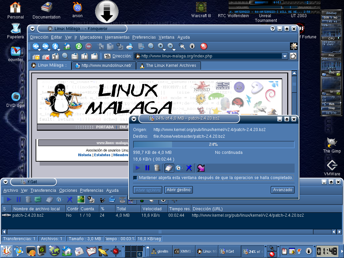
Task: Pause download in progress dialog
Action: coord(147,168)
